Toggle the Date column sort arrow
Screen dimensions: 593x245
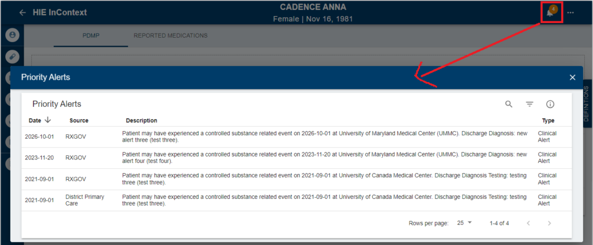[47, 120]
